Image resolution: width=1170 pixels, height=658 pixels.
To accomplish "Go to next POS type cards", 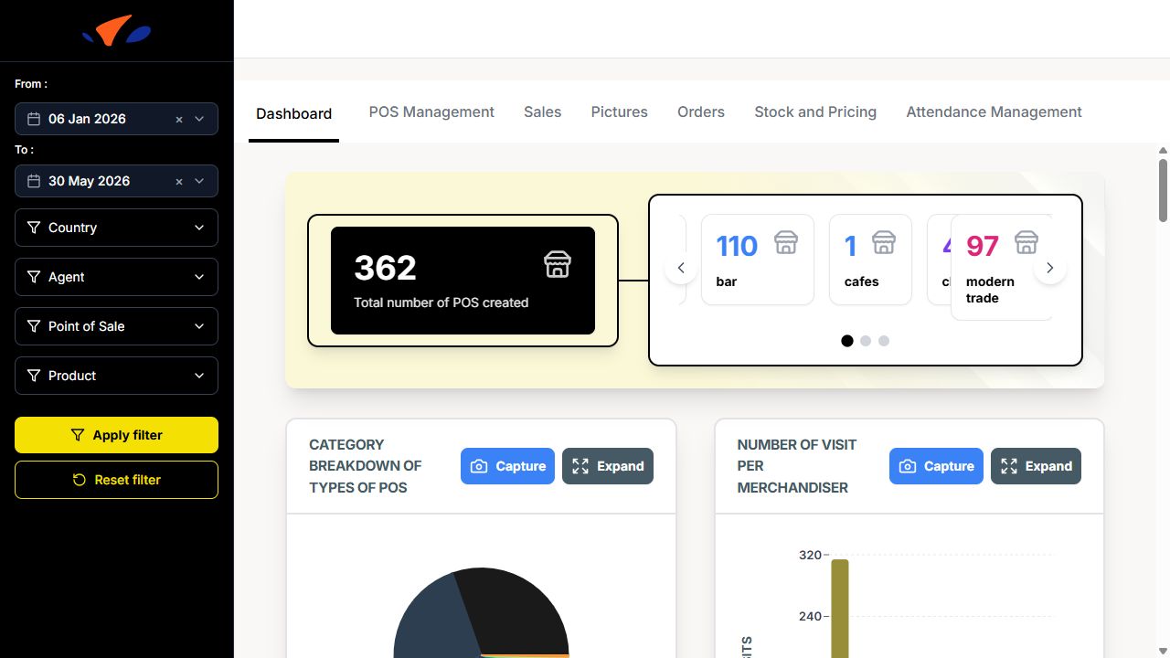I will [1050, 268].
